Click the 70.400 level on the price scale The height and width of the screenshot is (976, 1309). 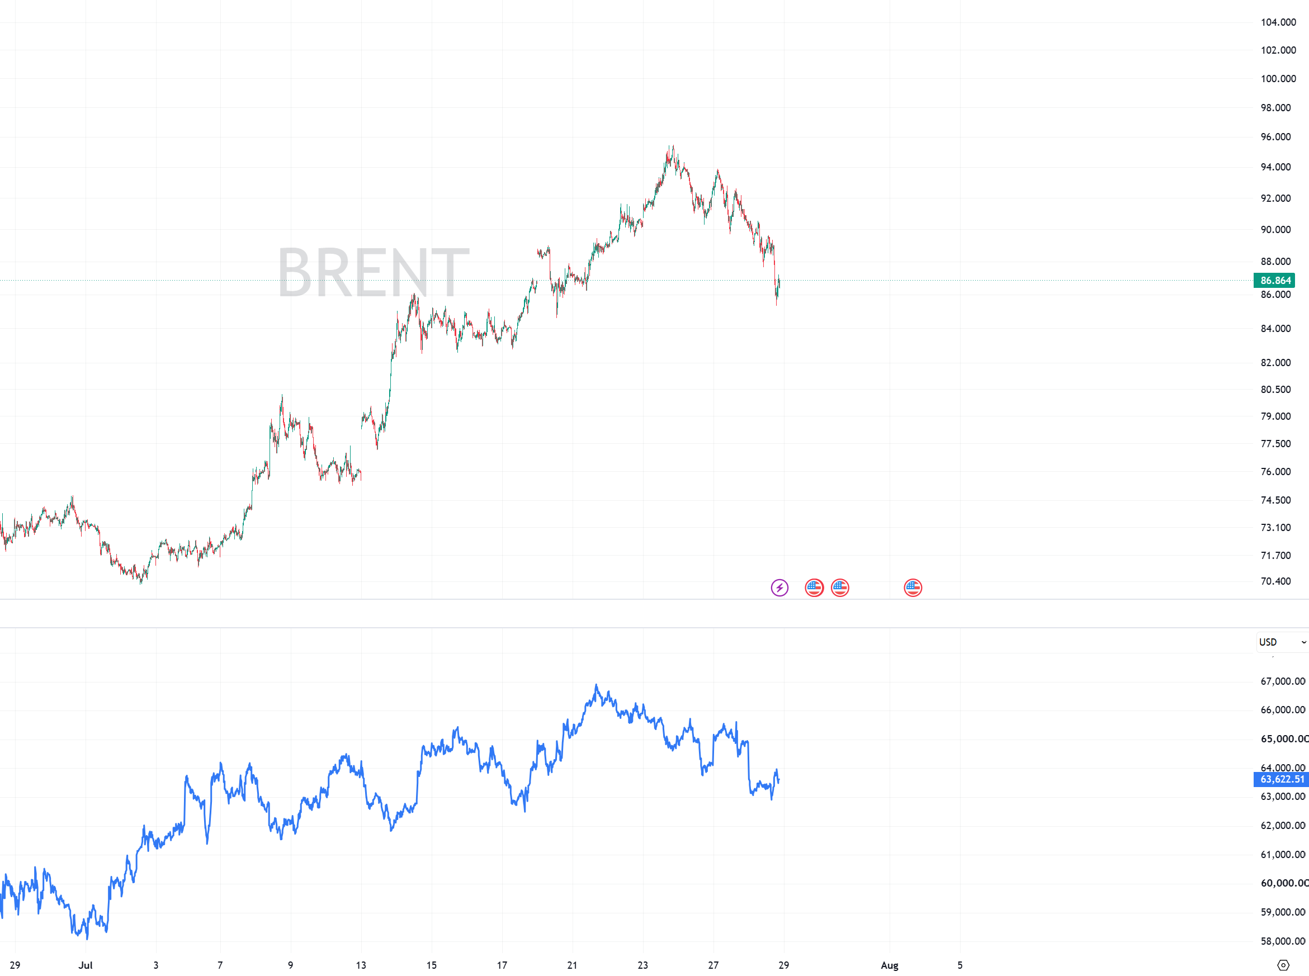(x=1276, y=581)
